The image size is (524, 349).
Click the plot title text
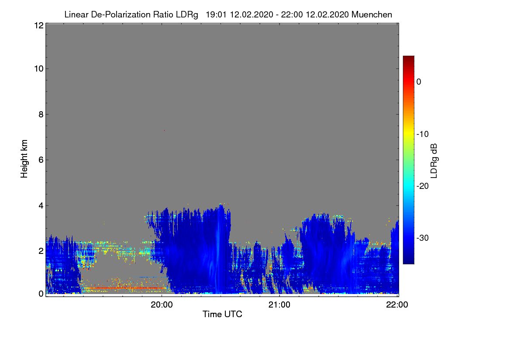tap(228, 14)
